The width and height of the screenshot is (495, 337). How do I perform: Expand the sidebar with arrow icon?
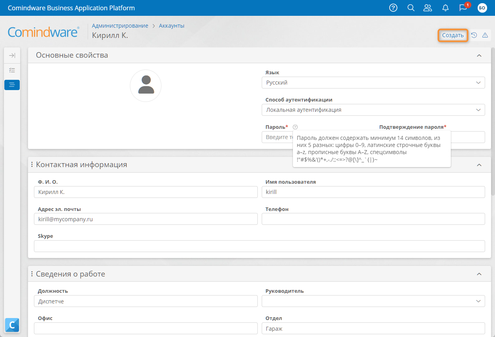click(x=12, y=56)
